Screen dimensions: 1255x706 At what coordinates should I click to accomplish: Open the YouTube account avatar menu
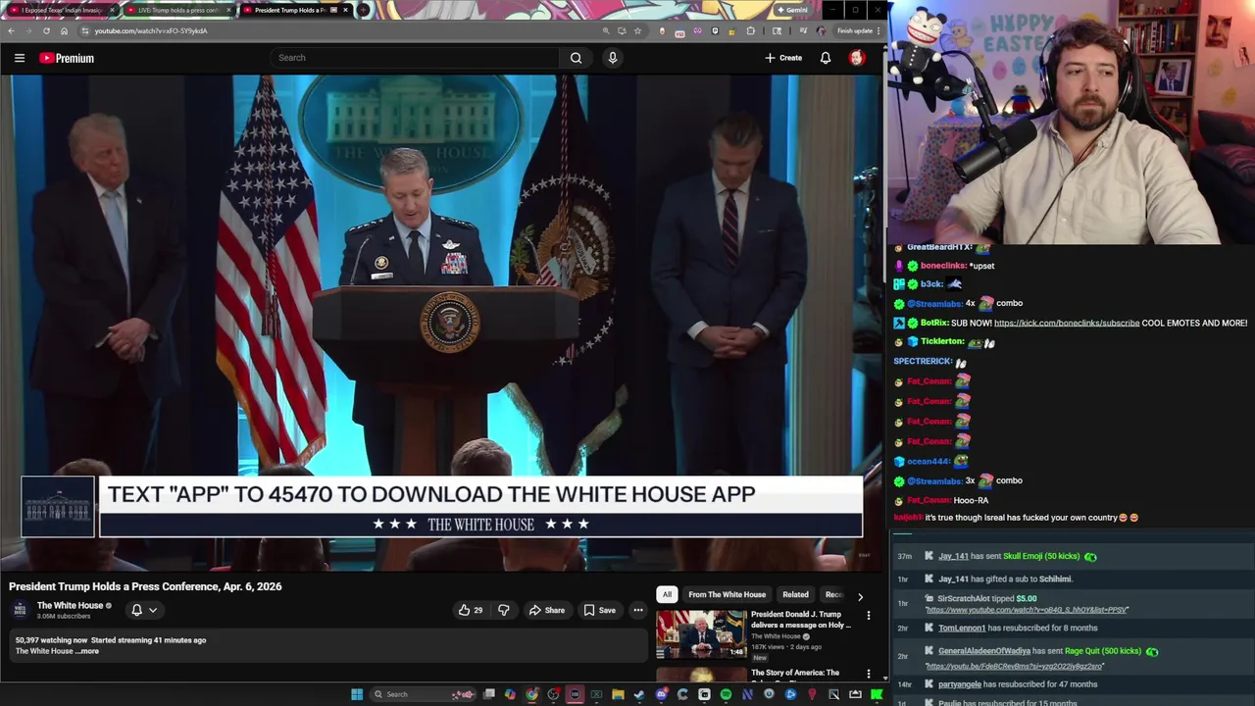coord(857,58)
